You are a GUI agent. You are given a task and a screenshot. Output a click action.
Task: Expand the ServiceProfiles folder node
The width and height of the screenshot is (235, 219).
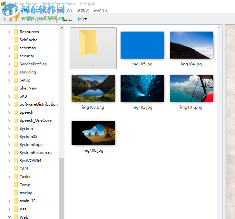coord(9,64)
